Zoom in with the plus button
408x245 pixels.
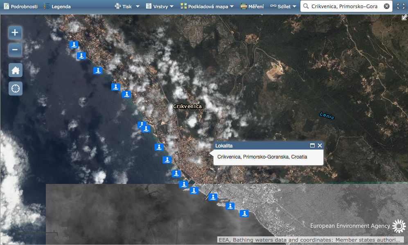click(15, 33)
